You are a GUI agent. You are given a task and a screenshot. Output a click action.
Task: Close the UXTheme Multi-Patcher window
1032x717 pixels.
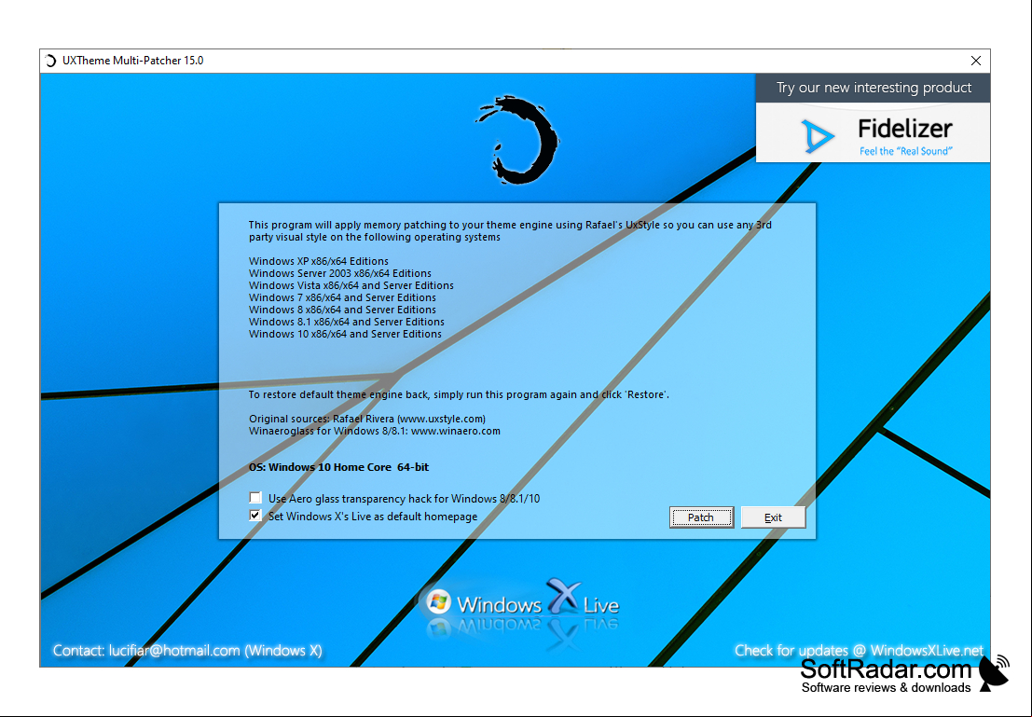[x=975, y=61]
